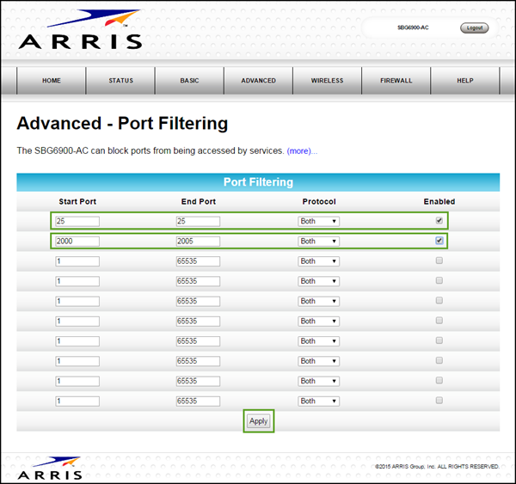
Task: Enable the last port filter row checkbox
Action: 439,400
